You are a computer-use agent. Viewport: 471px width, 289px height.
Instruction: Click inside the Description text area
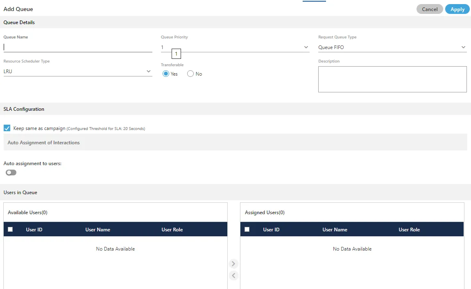(392, 79)
